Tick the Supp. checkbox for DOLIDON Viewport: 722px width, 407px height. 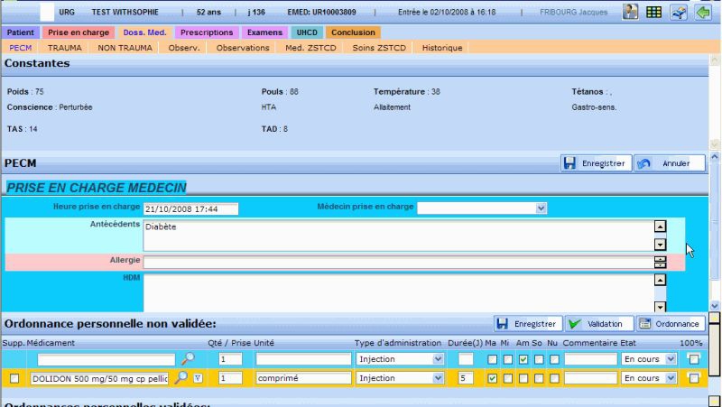click(x=14, y=378)
